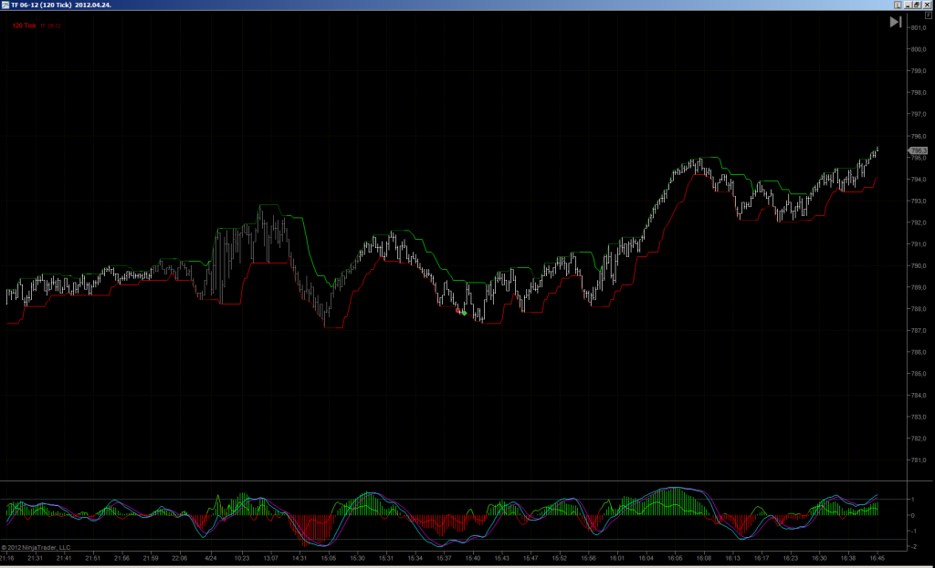
Task: Click the small red 'TF 06-12' instrument label
Action: click(51, 26)
